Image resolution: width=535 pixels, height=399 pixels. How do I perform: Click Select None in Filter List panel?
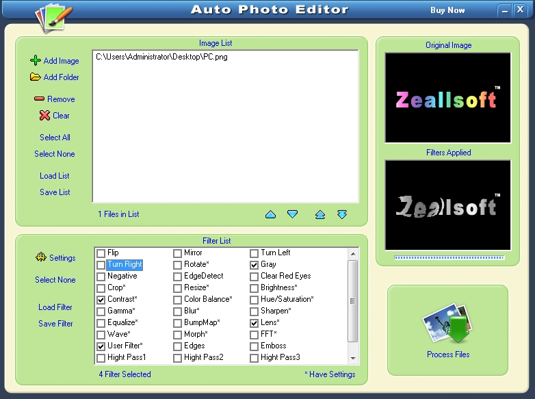(x=55, y=279)
